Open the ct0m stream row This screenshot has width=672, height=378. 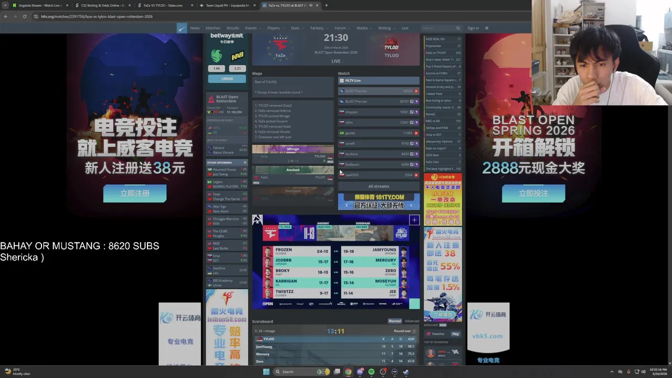(x=379, y=122)
